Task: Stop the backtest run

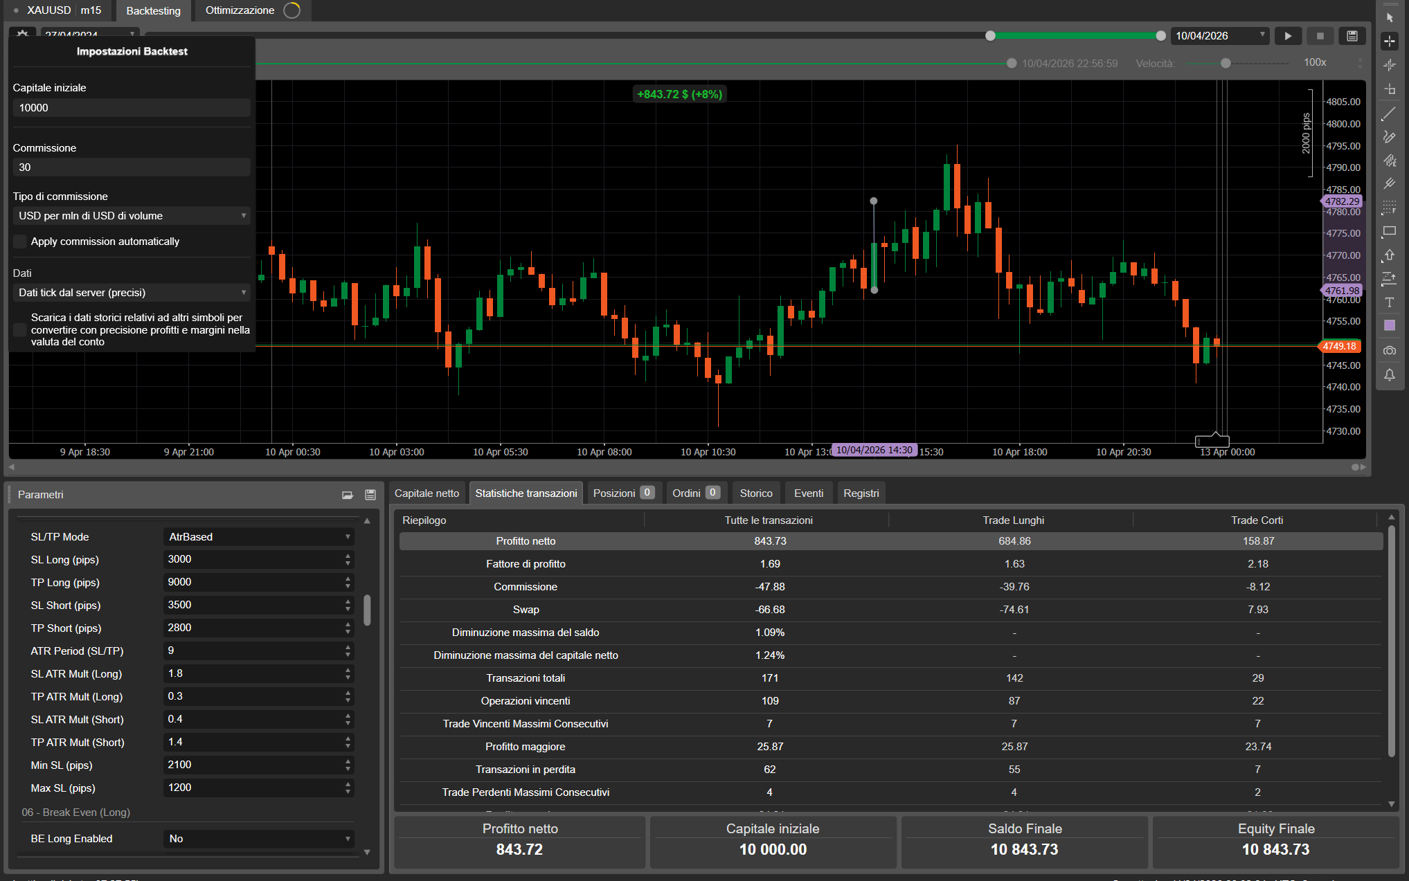Action: 1320,35
